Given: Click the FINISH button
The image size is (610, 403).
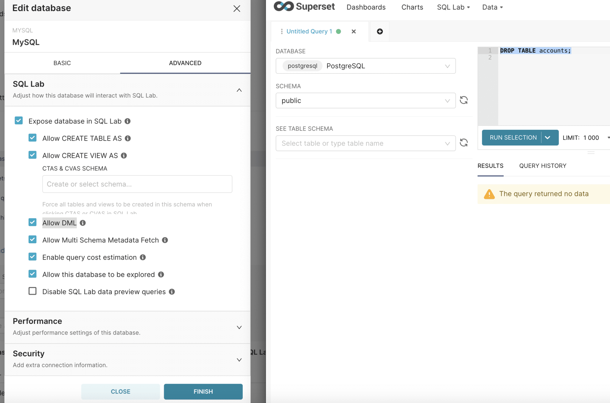Looking at the screenshot, I should point(203,391).
